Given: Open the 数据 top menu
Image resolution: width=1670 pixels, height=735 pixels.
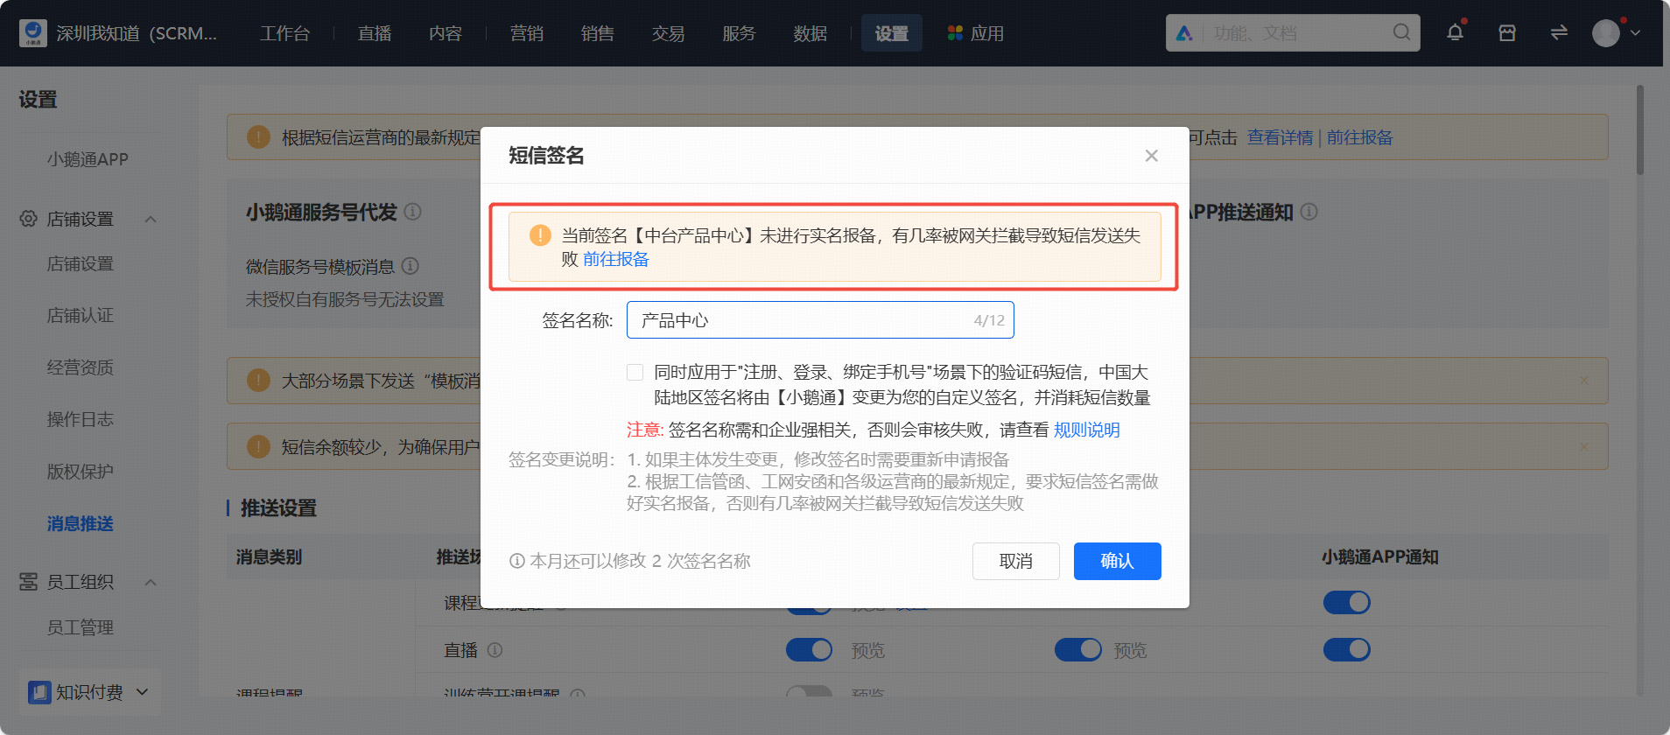Looking at the screenshot, I should coord(810,33).
